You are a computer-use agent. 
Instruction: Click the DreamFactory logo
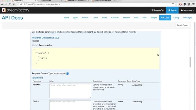tap(16, 10)
